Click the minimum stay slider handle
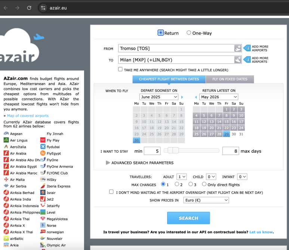Screen dimensions: 289x250 [170, 150]
